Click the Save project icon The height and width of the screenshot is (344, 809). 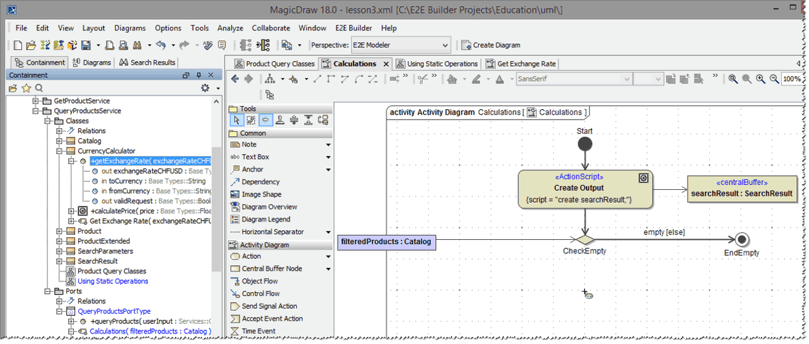[86, 45]
